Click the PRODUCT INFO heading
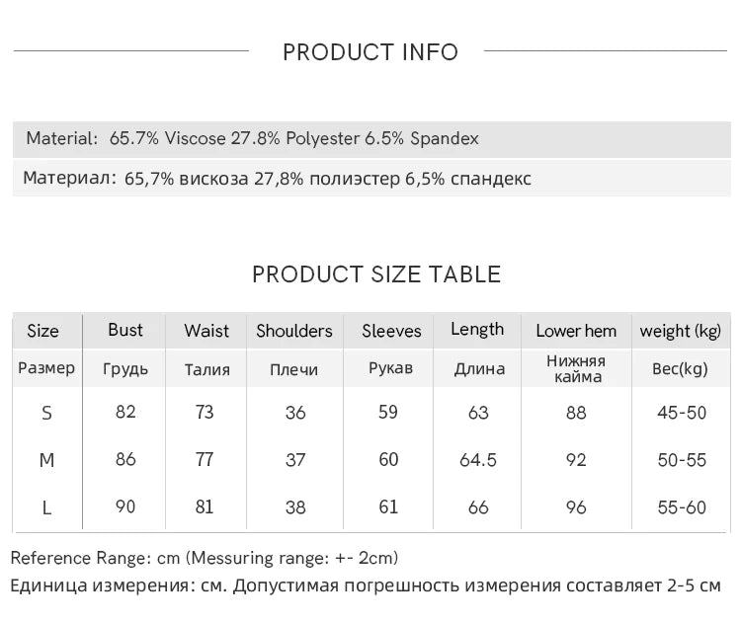 click(x=370, y=52)
